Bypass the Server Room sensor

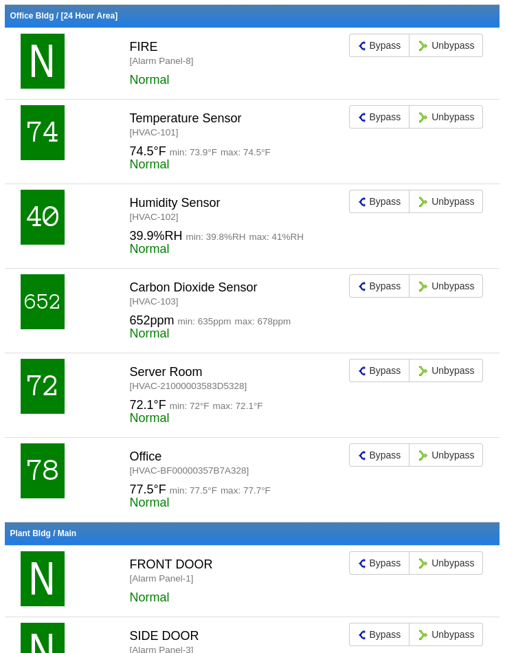click(379, 370)
